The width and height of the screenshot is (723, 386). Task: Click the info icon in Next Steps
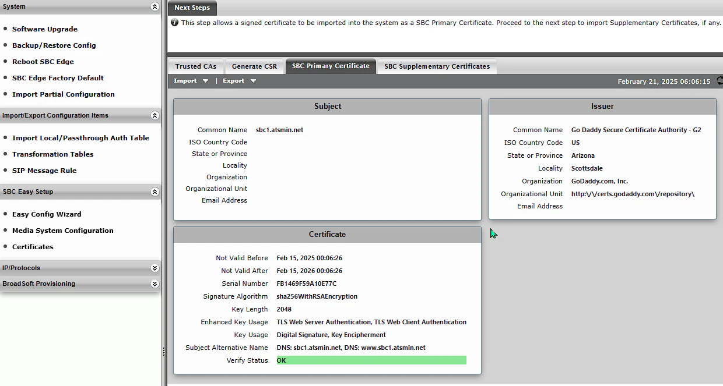[174, 23]
